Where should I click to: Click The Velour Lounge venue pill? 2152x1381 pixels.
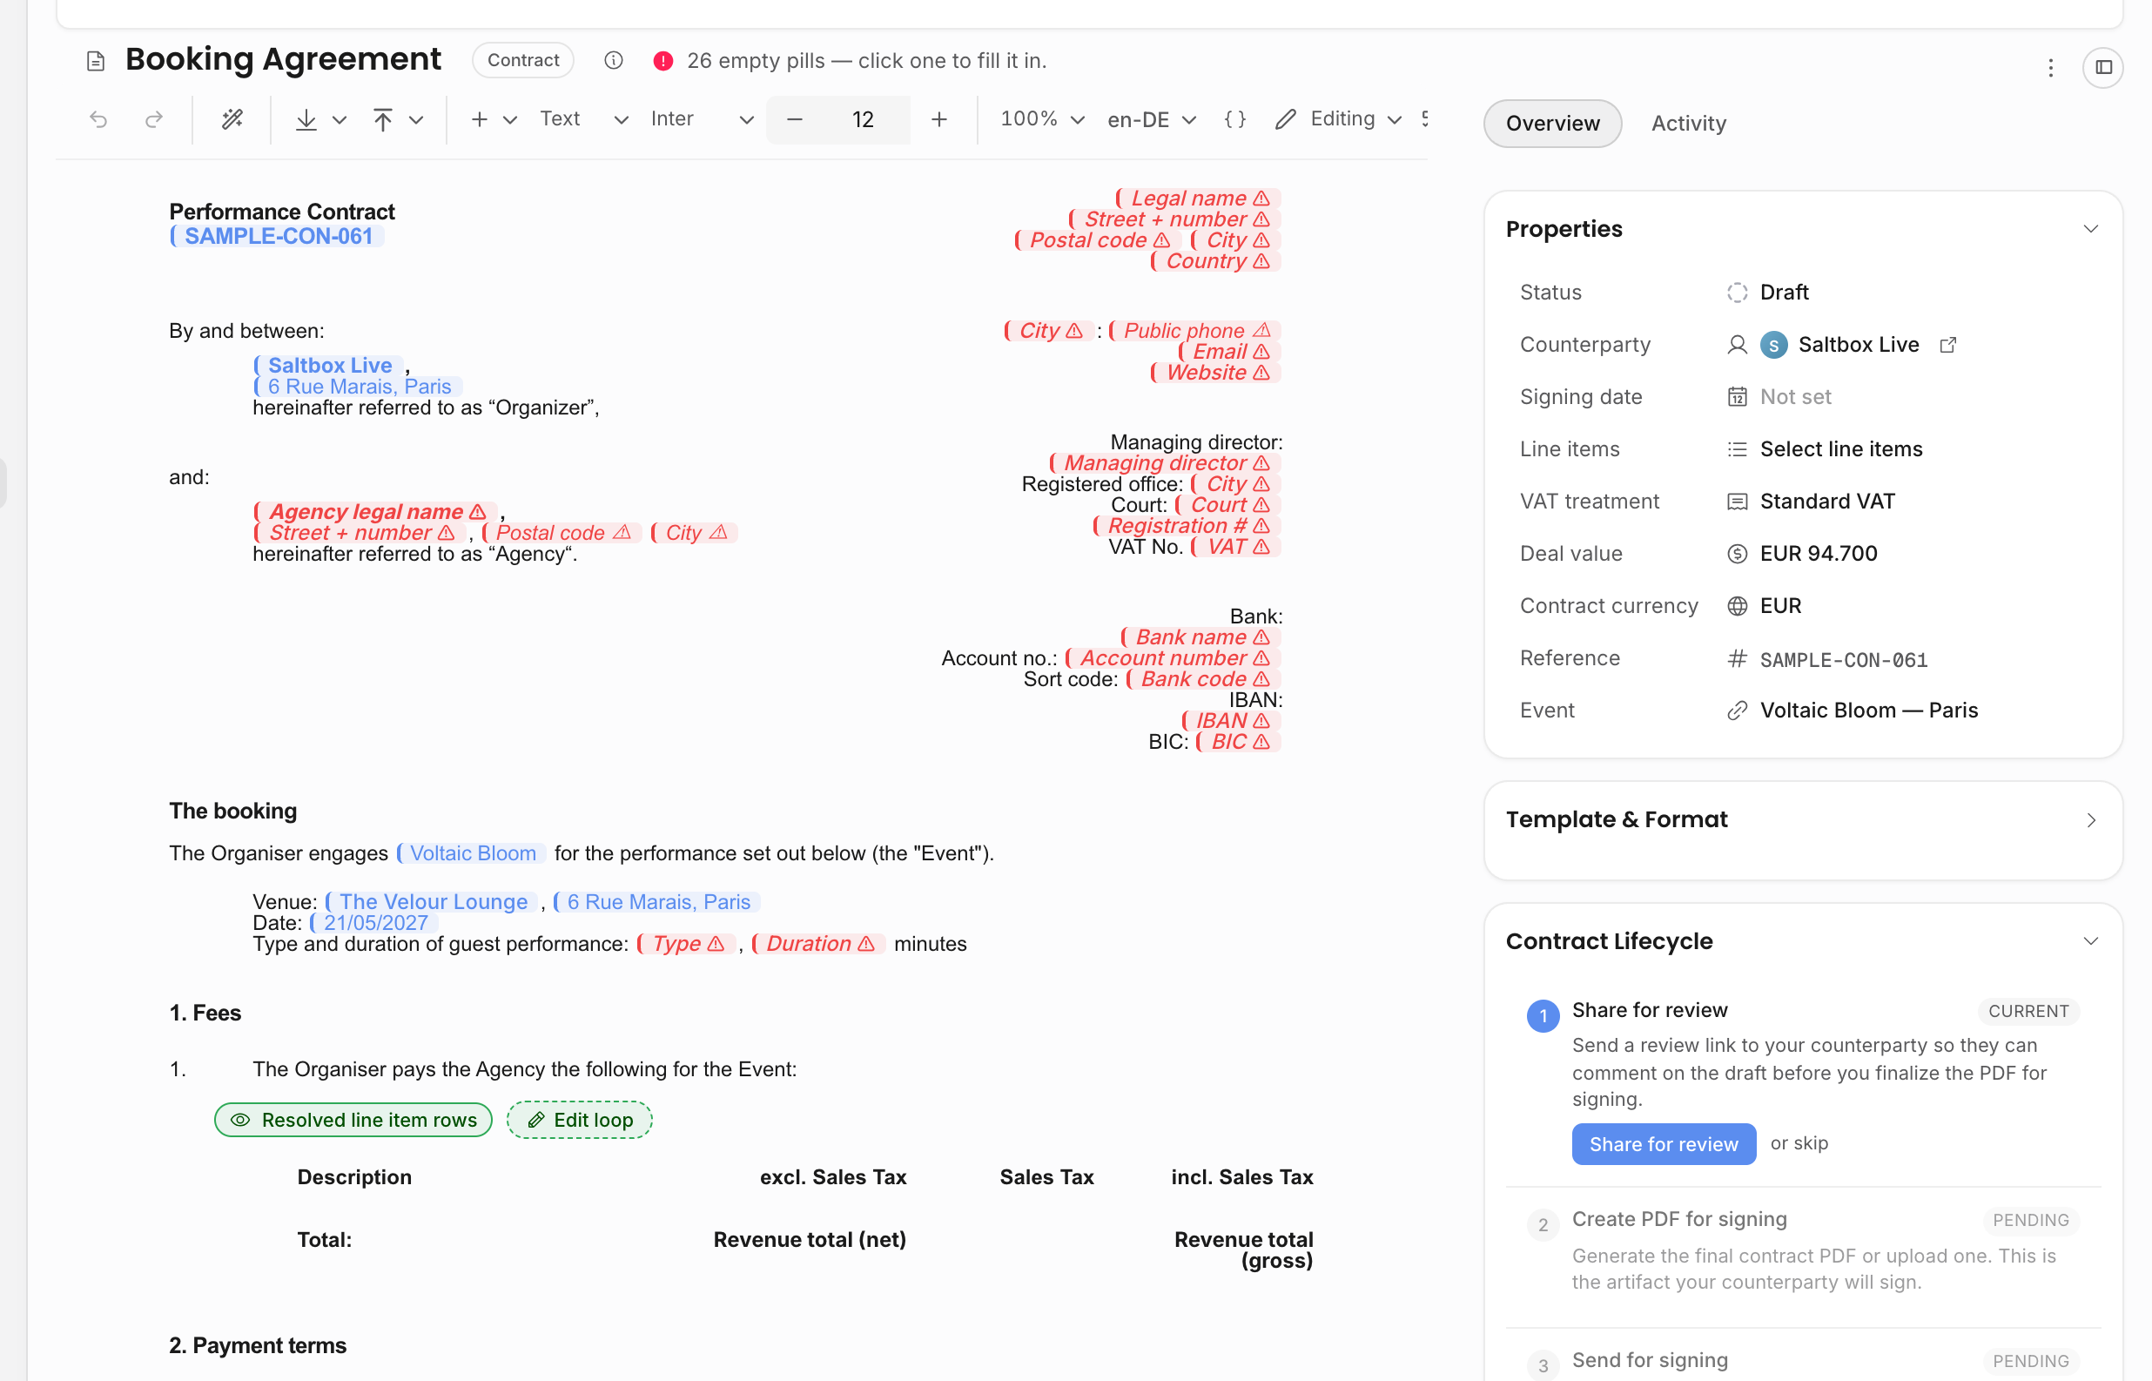432,901
